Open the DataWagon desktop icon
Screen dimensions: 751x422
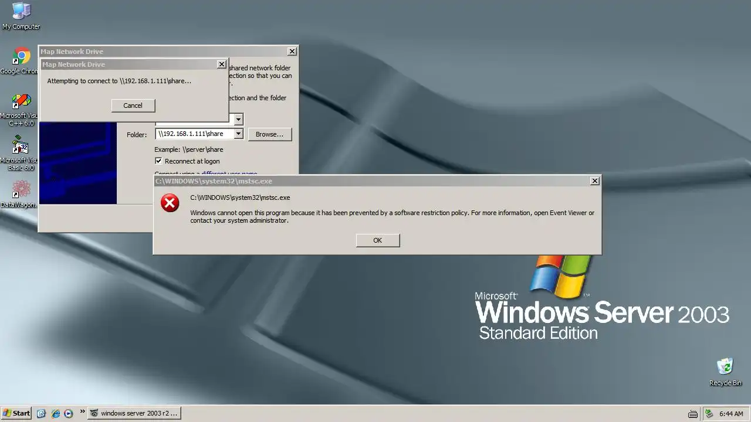pos(21,194)
